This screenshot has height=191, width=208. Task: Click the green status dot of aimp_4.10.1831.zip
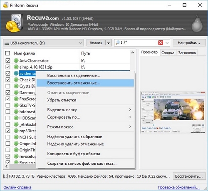tap(16, 67)
